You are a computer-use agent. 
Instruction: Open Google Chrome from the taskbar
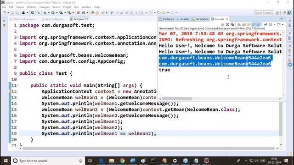(x=122, y=161)
